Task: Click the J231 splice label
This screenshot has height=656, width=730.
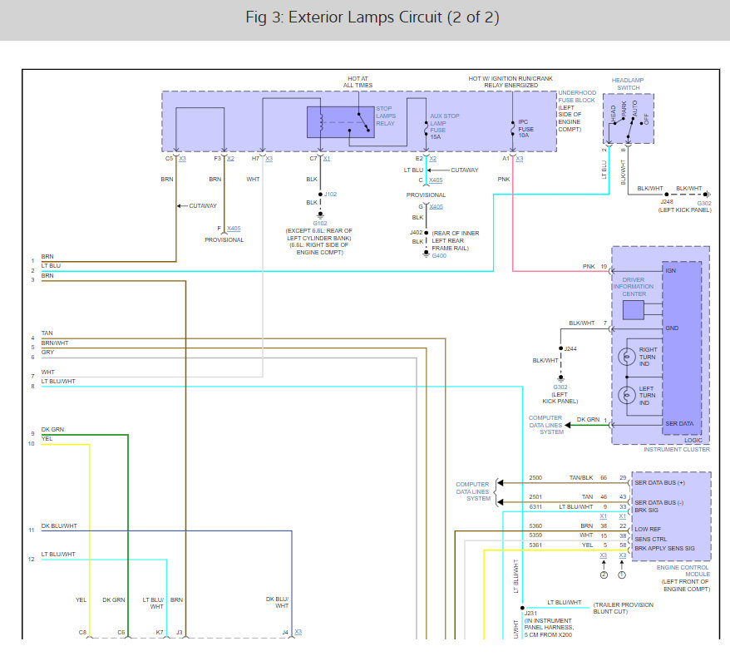Action: 530,614
